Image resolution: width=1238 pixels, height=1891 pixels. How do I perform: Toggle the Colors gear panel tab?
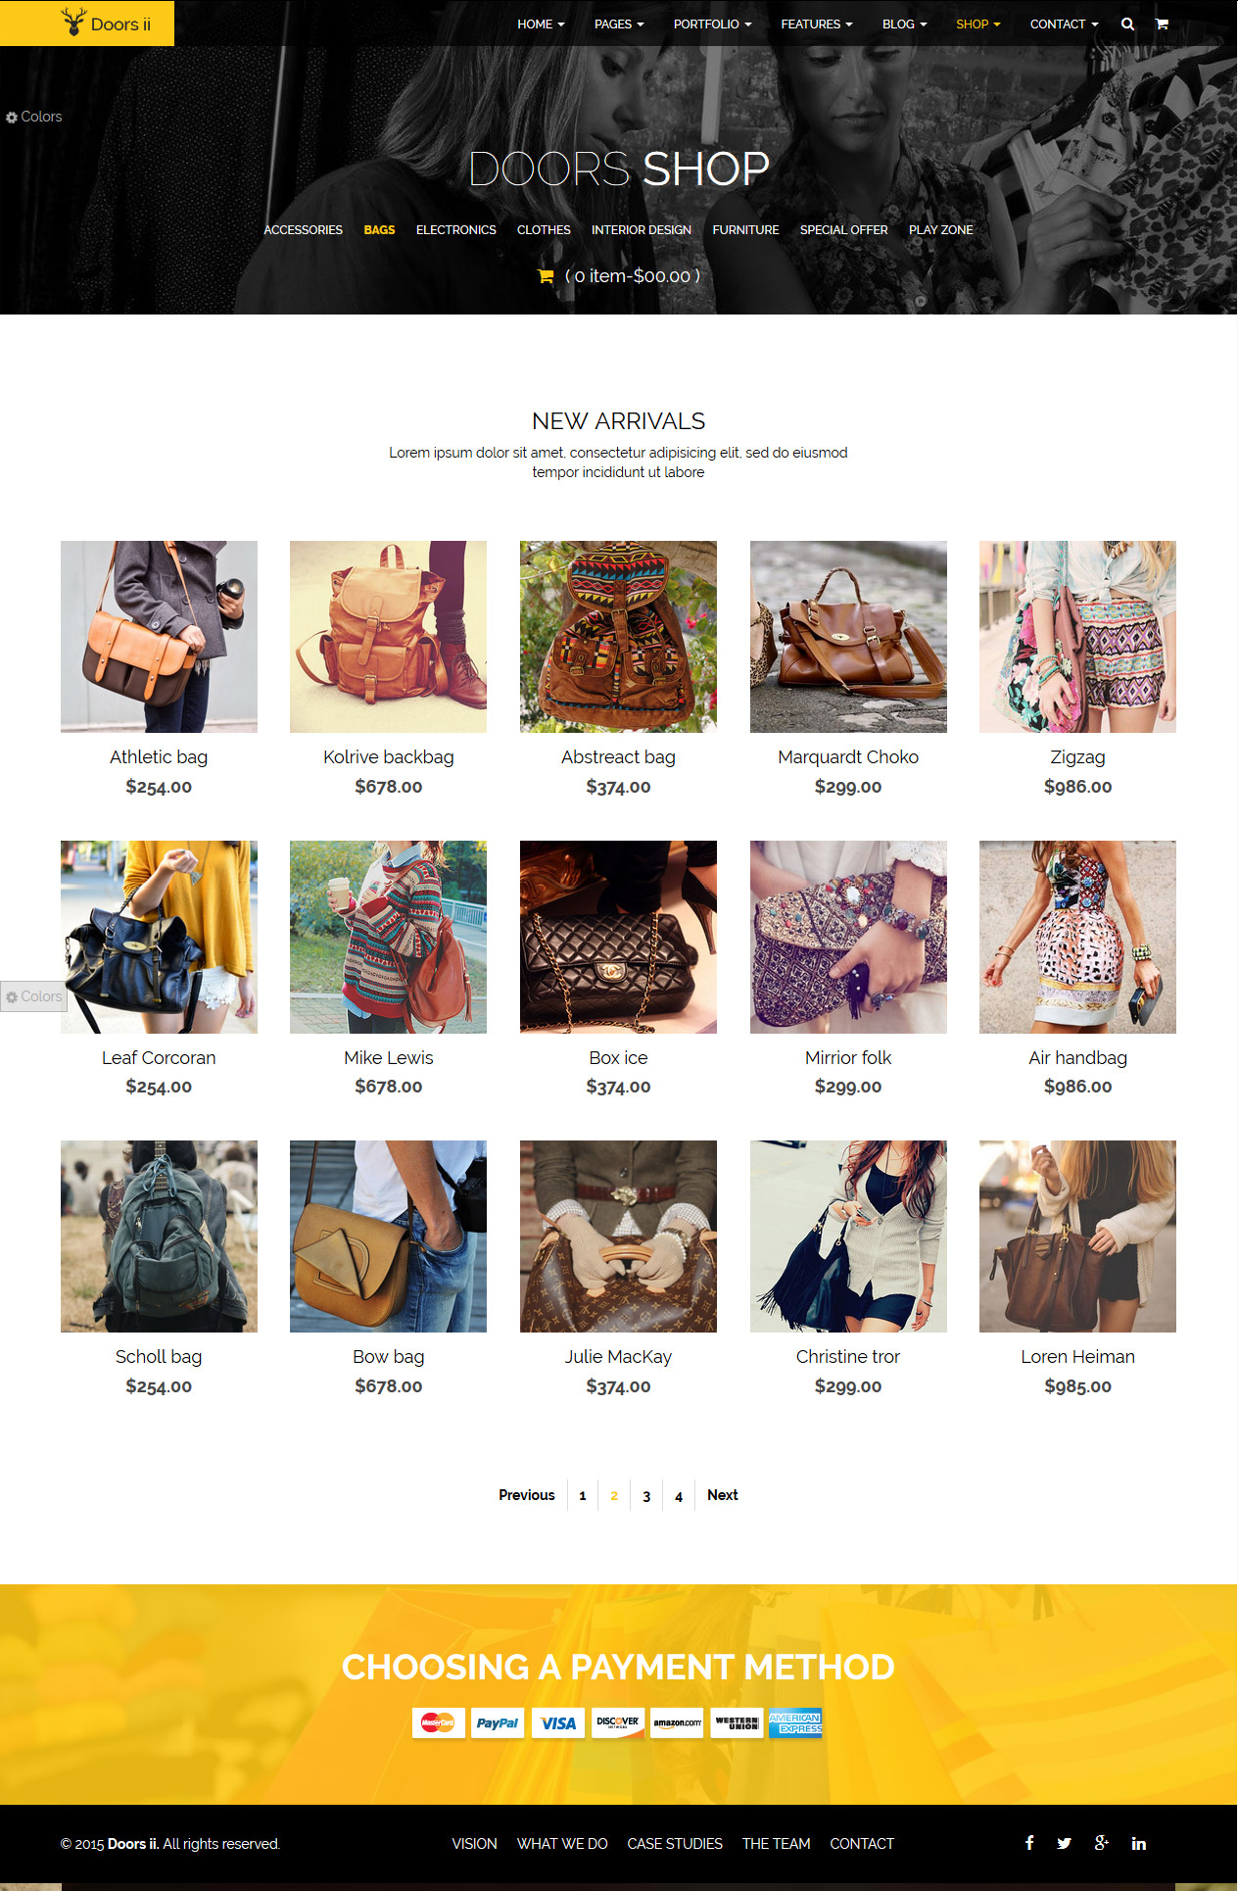(x=33, y=996)
